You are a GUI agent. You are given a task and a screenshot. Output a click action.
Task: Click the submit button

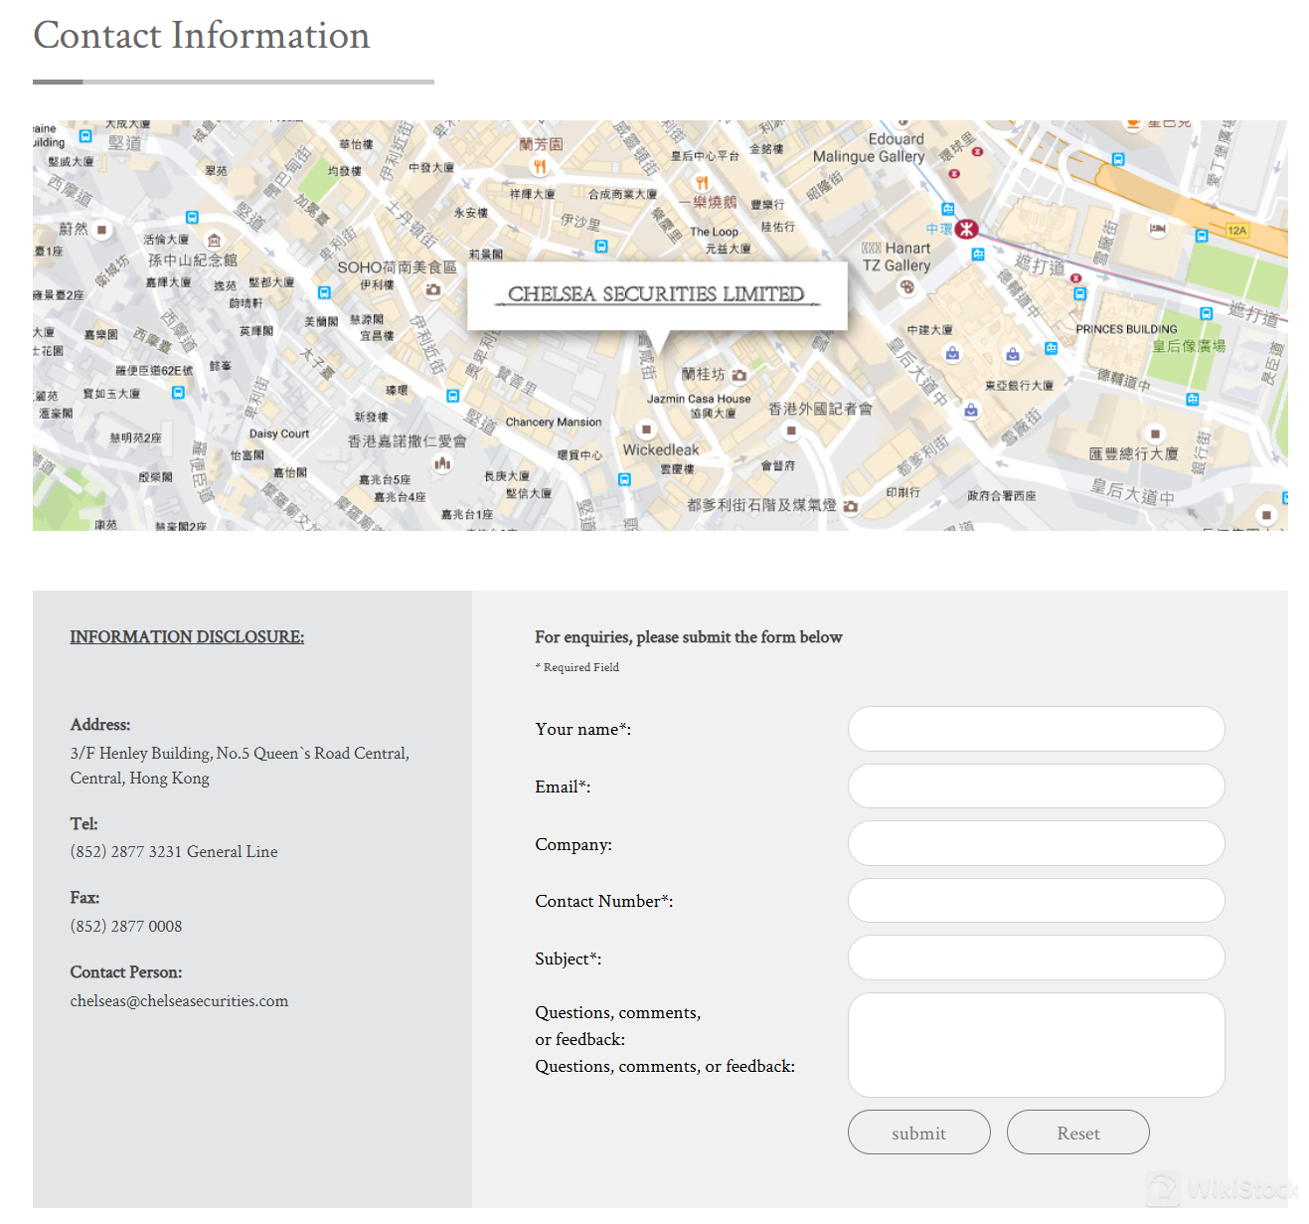pos(919,1133)
